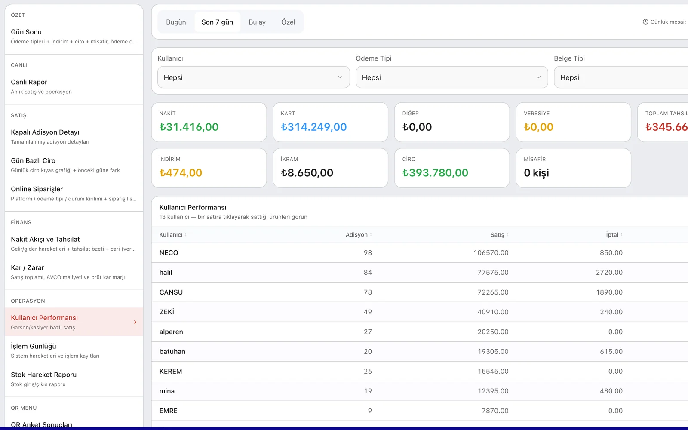Click the NAKİT ₺31.416,00 card

(x=209, y=122)
